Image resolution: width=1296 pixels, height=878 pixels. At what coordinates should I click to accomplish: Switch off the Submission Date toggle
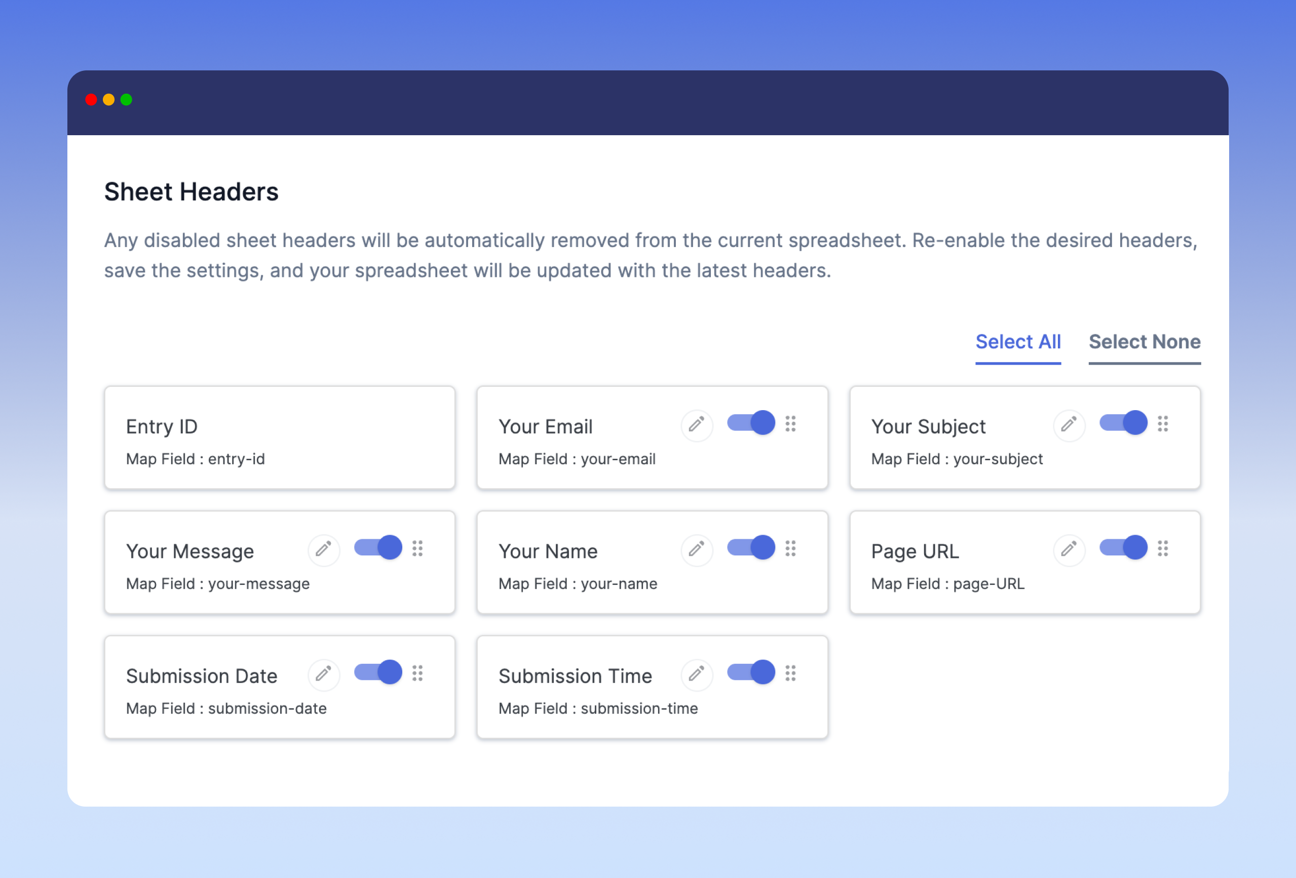click(378, 672)
